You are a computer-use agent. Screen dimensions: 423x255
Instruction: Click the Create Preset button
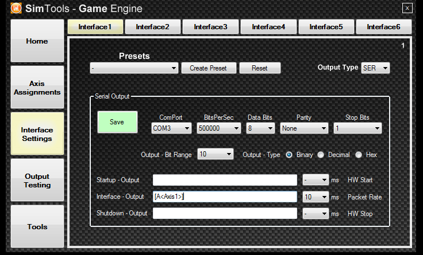pos(209,68)
